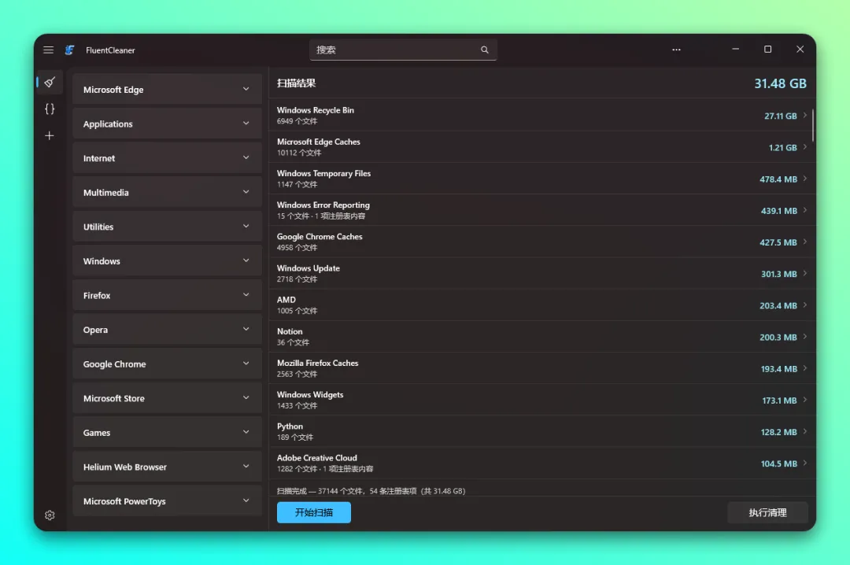Expand the Internet category
The height and width of the screenshot is (565, 850).
167,158
